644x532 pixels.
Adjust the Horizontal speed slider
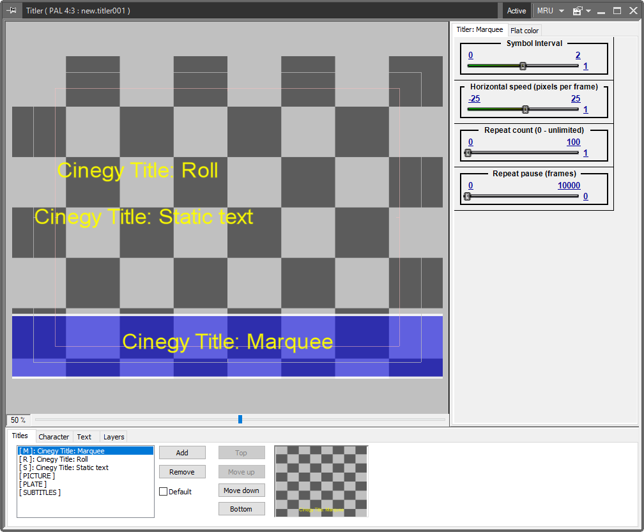525,109
